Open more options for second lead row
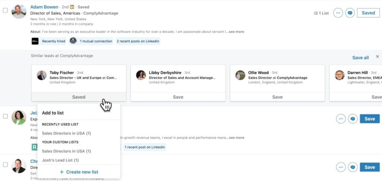382x181 pixels. [341, 119]
